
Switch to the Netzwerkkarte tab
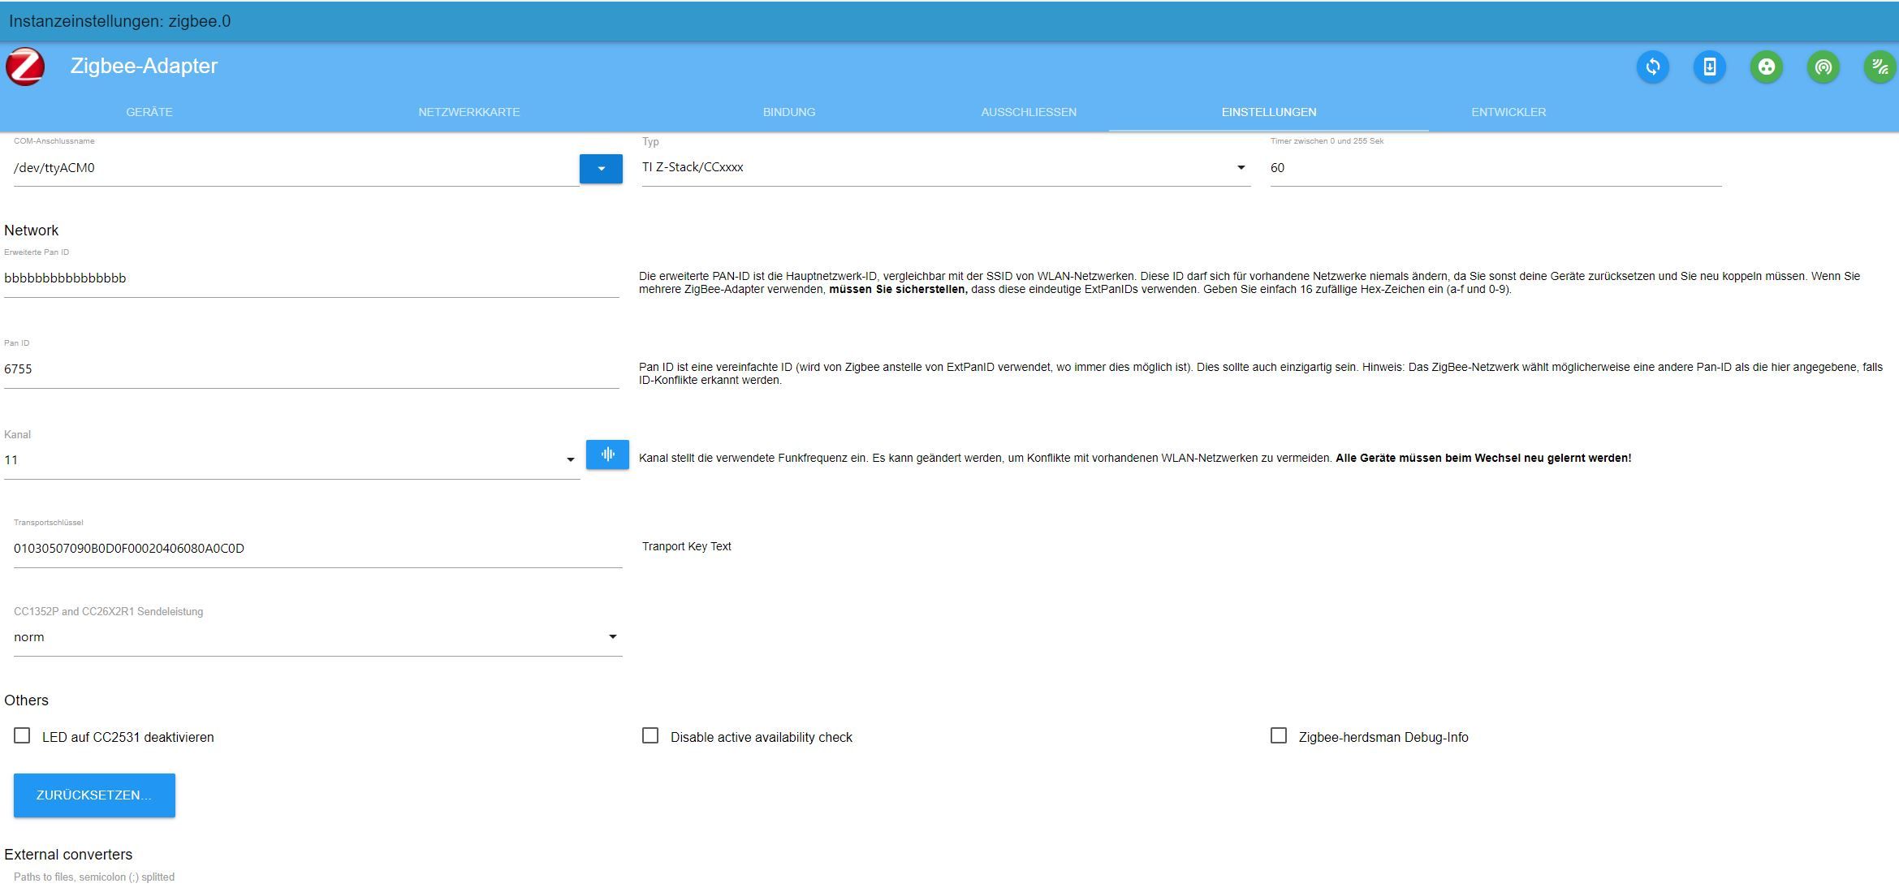[468, 112]
